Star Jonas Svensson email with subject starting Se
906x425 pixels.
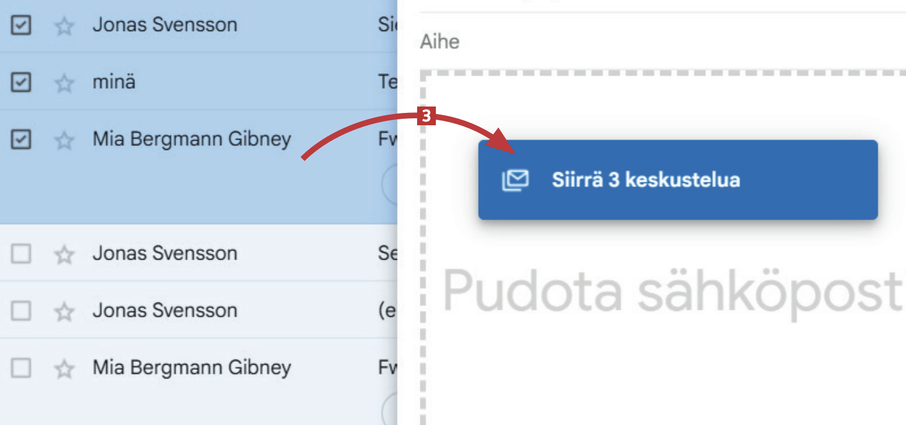click(x=64, y=254)
